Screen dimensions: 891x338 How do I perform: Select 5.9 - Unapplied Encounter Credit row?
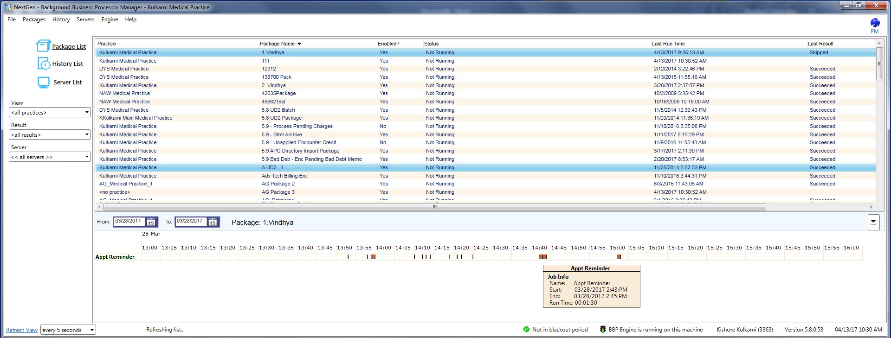(485, 142)
